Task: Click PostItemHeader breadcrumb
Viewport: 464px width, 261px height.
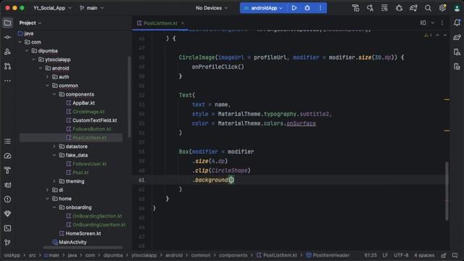Action: (x=328, y=255)
